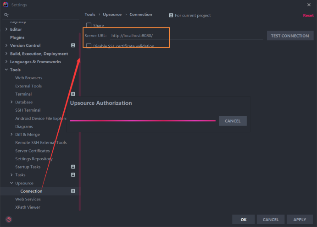Enable the Share checkbox

[x=89, y=25]
